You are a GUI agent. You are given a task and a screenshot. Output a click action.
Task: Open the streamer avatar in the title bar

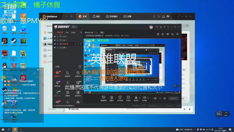pos(151,27)
